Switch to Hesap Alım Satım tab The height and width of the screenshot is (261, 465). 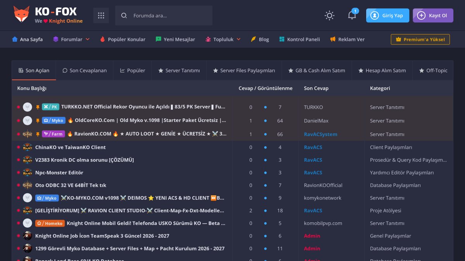(x=382, y=70)
